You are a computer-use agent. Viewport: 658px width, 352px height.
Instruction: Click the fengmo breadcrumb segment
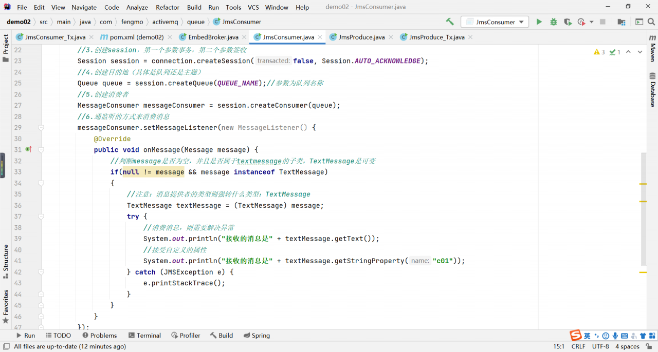(132, 22)
